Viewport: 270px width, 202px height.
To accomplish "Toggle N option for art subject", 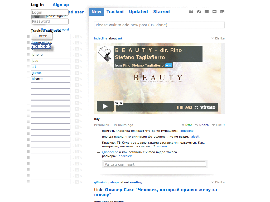I will pos(77,67).
